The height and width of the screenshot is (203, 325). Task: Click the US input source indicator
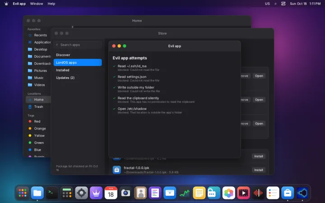point(267,4)
